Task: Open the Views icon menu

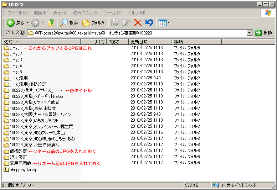Action: coord(164,23)
